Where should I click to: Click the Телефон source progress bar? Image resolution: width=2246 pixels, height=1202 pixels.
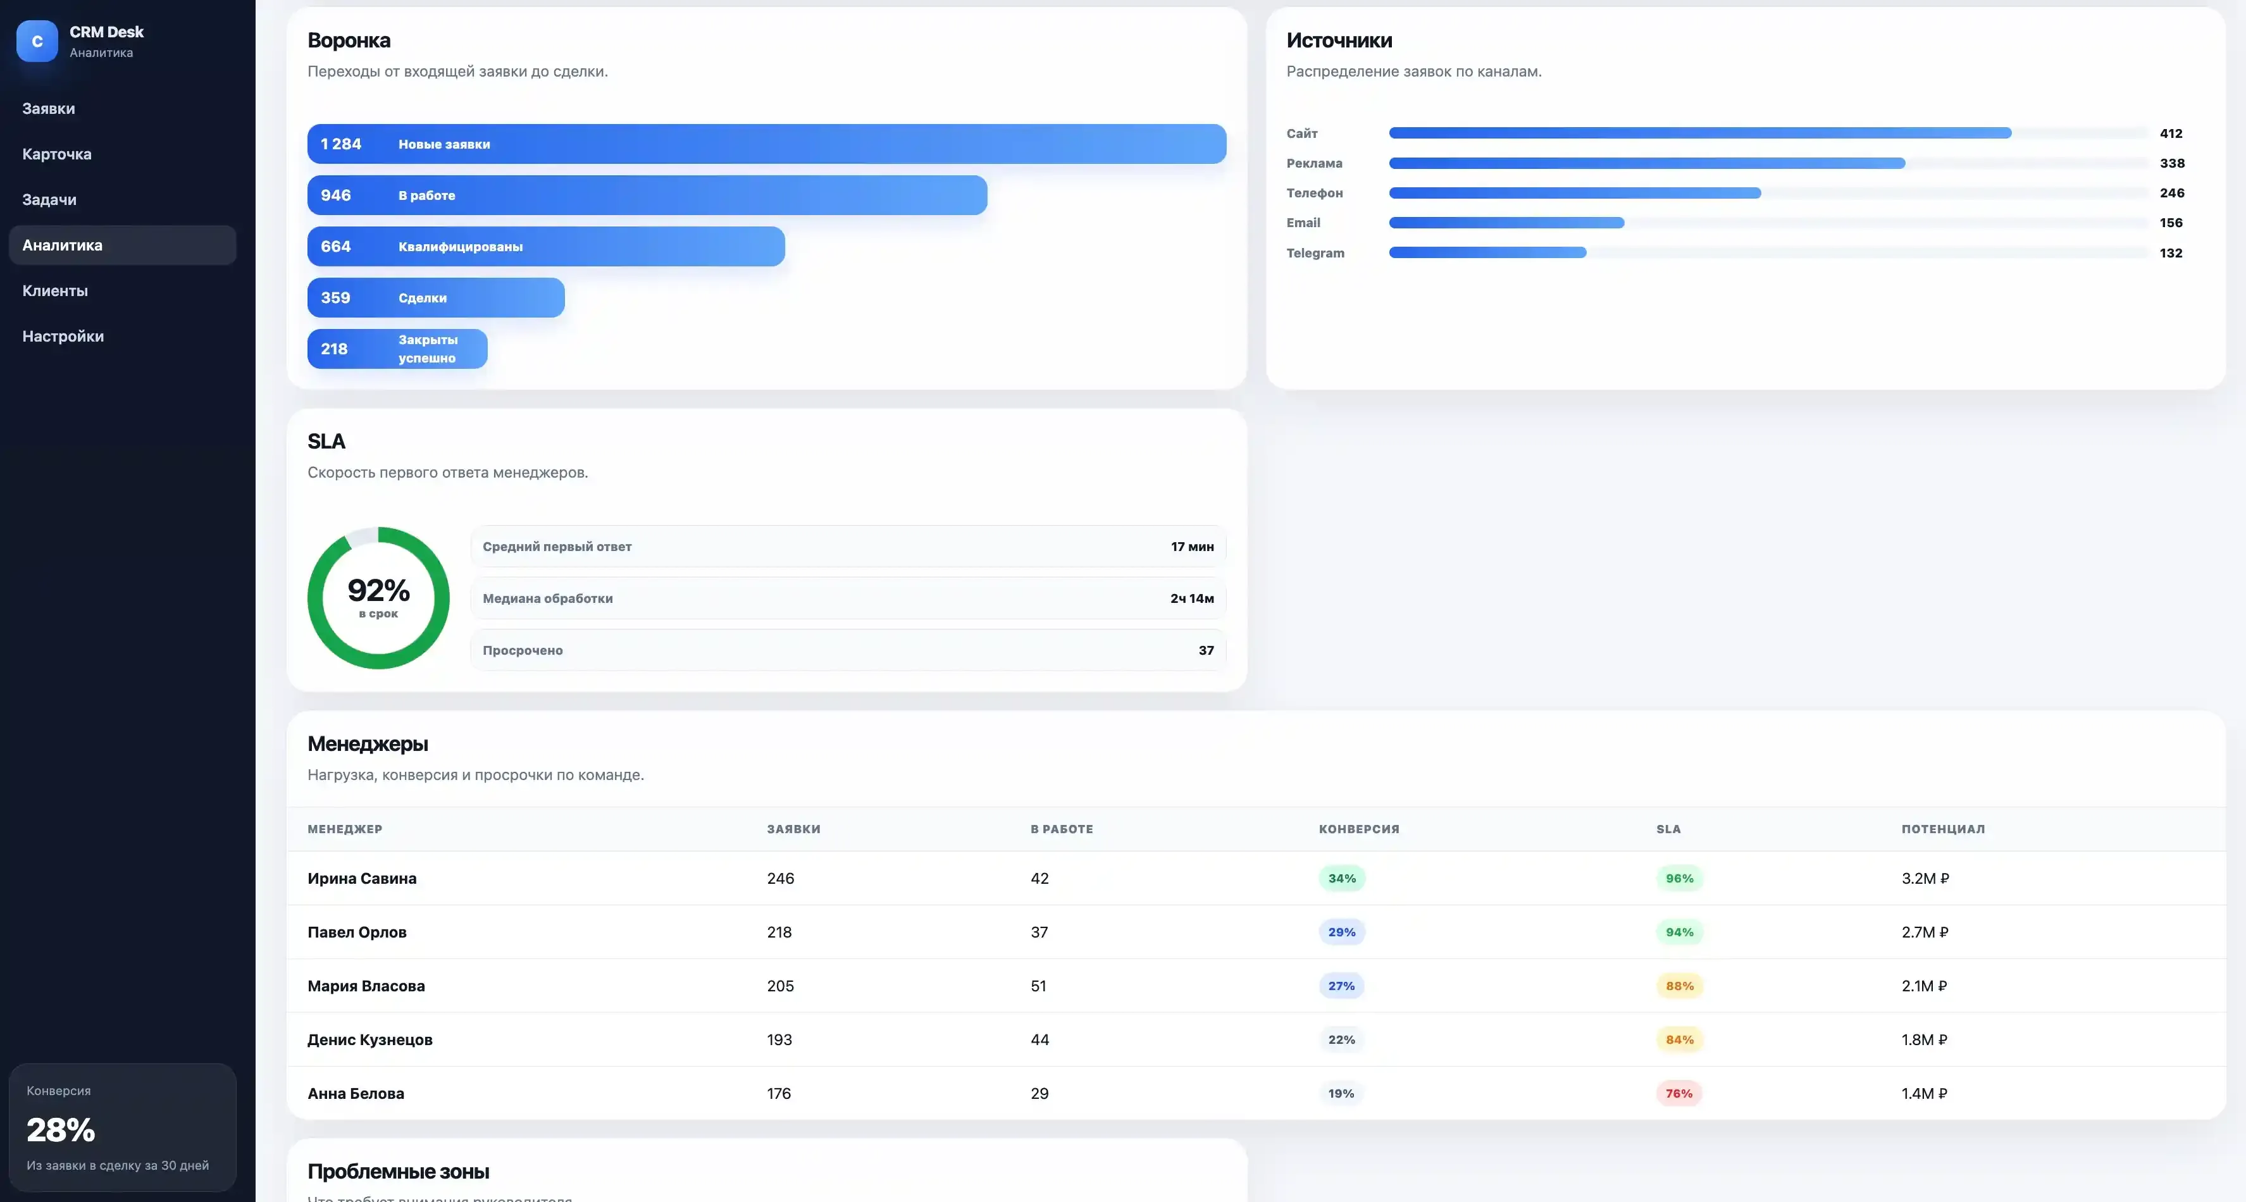[1768, 192]
